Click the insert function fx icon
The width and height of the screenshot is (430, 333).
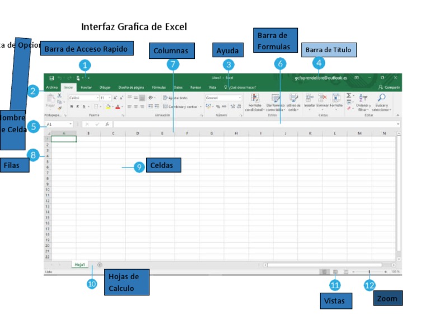tap(107, 124)
